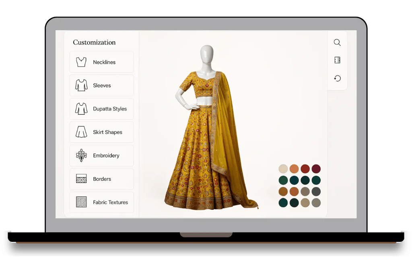Select the Necklines blouse icon
Screen dimensions: 412x274
[80, 62]
